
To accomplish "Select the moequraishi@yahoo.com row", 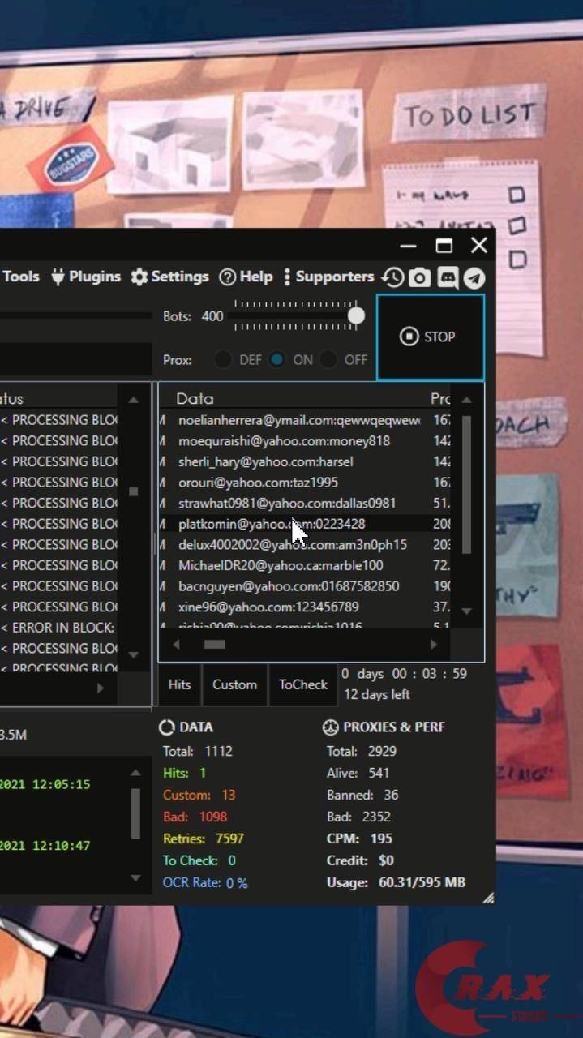I will [304, 441].
